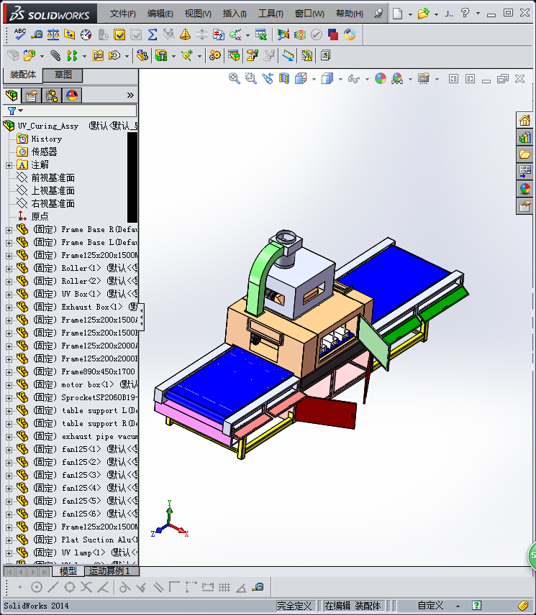Toggle the parallel snap icon
Image resolution: width=536 pixels, height=615 pixels.
158,587
